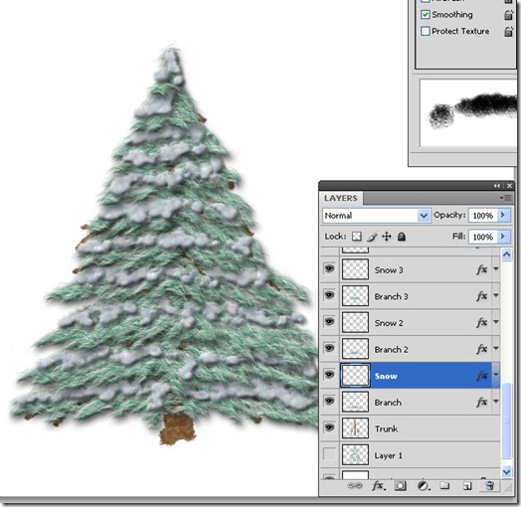Click the fx icon on Branch 3 layer
The height and width of the screenshot is (507, 521).
tap(482, 295)
